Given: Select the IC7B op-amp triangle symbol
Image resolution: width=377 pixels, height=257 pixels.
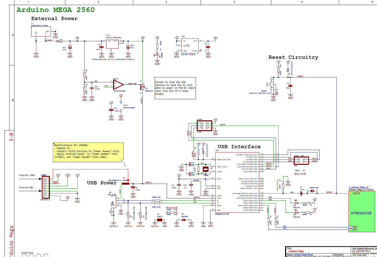Looking at the screenshot, I should [118, 85].
